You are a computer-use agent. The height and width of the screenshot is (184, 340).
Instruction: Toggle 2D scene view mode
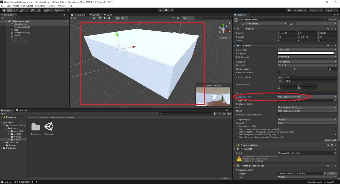pos(94,18)
